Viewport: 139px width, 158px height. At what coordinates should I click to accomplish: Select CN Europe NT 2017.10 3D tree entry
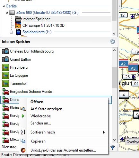43,25
